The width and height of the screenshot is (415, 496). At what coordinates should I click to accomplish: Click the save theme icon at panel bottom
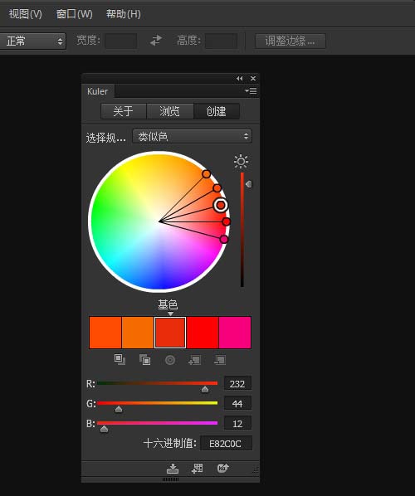click(173, 469)
